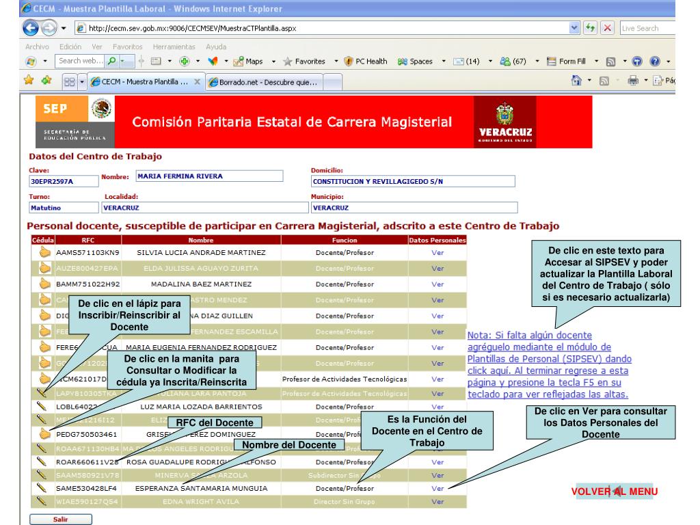Open the Archivo menu

37,46
